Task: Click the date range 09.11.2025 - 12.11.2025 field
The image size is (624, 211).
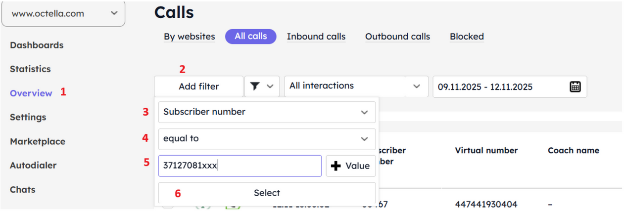Action: pyautogui.click(x=500, y=87)
